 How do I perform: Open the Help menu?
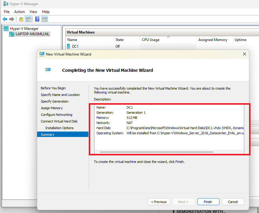click(x=46, y=12)
